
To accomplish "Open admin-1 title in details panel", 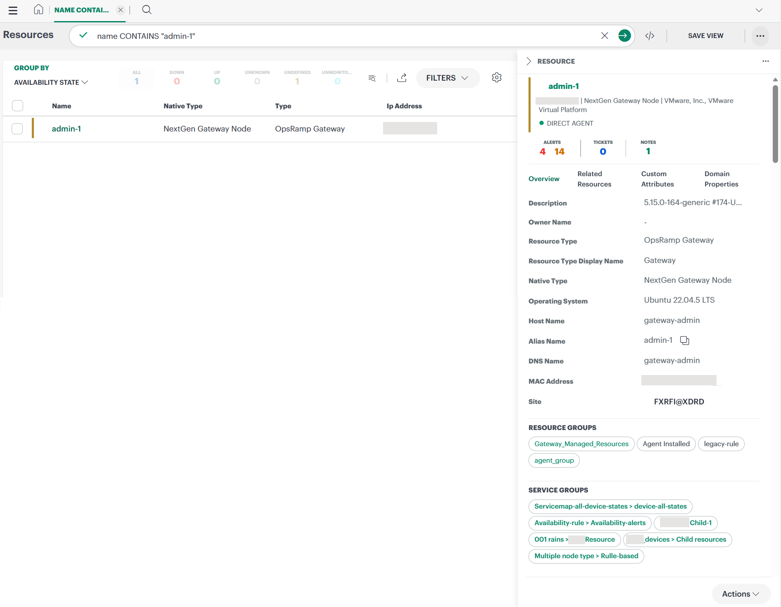I will tap(564, 86).
